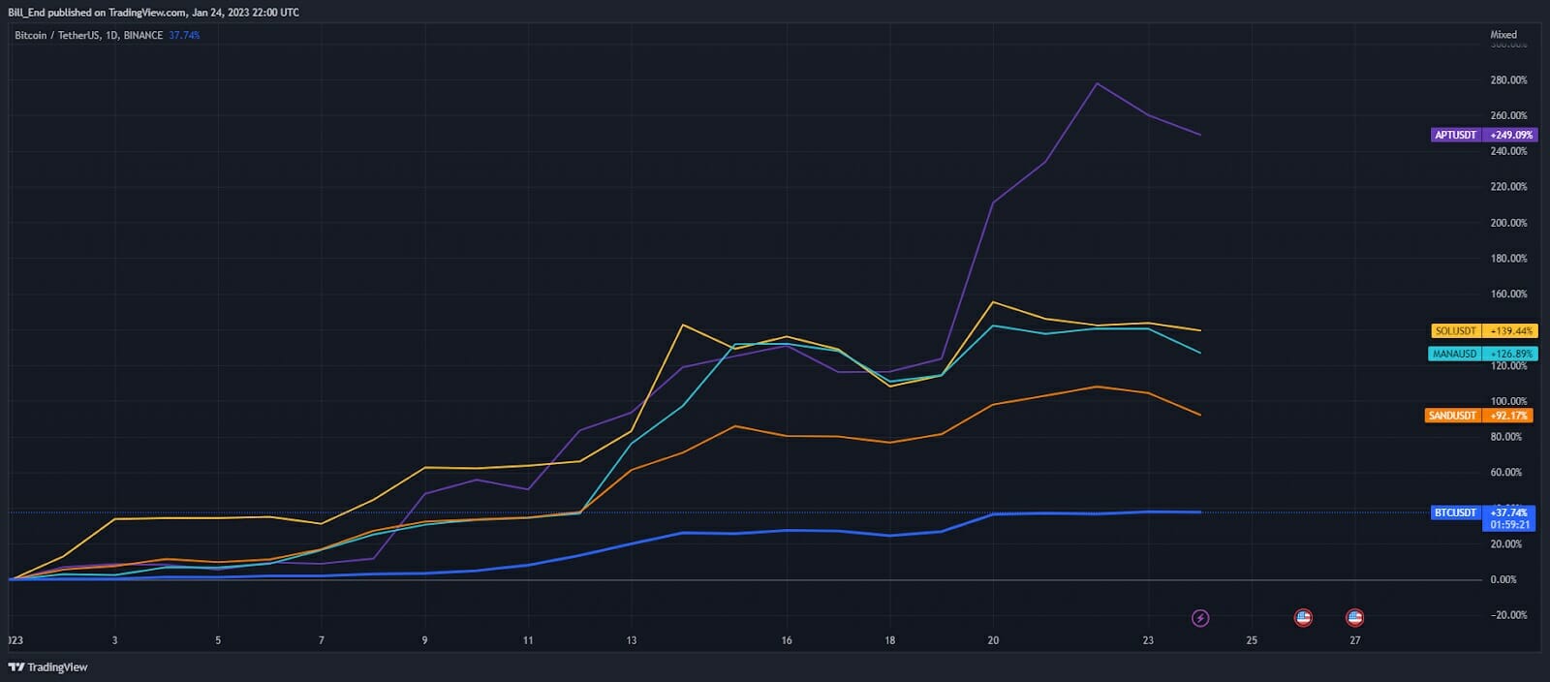Open the Mixed scale mode label

click(x=1503, y=35)
